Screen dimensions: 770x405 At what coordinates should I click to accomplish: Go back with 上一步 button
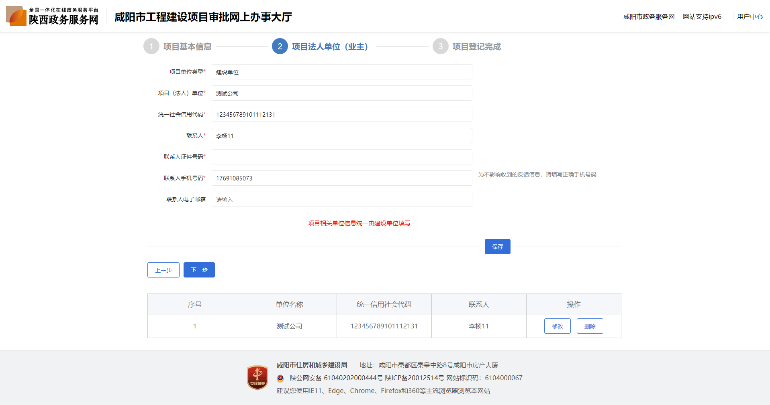tap(163, 270)
